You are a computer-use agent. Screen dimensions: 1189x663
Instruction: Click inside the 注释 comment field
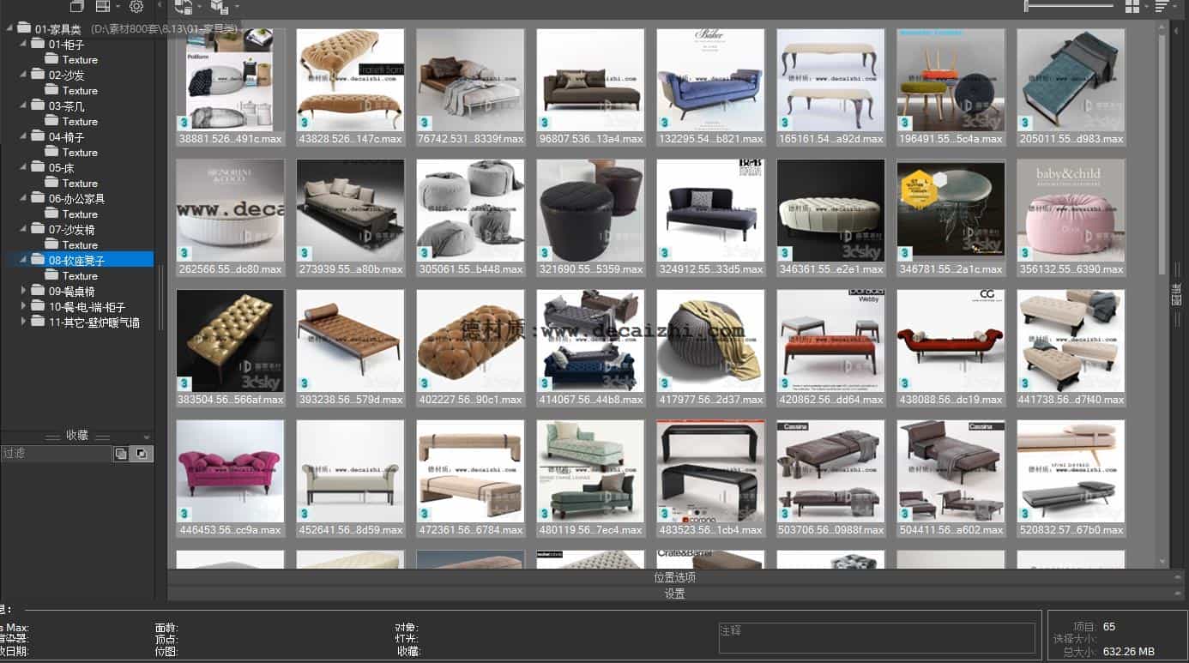pyautogui.click(x=877, y=637)
